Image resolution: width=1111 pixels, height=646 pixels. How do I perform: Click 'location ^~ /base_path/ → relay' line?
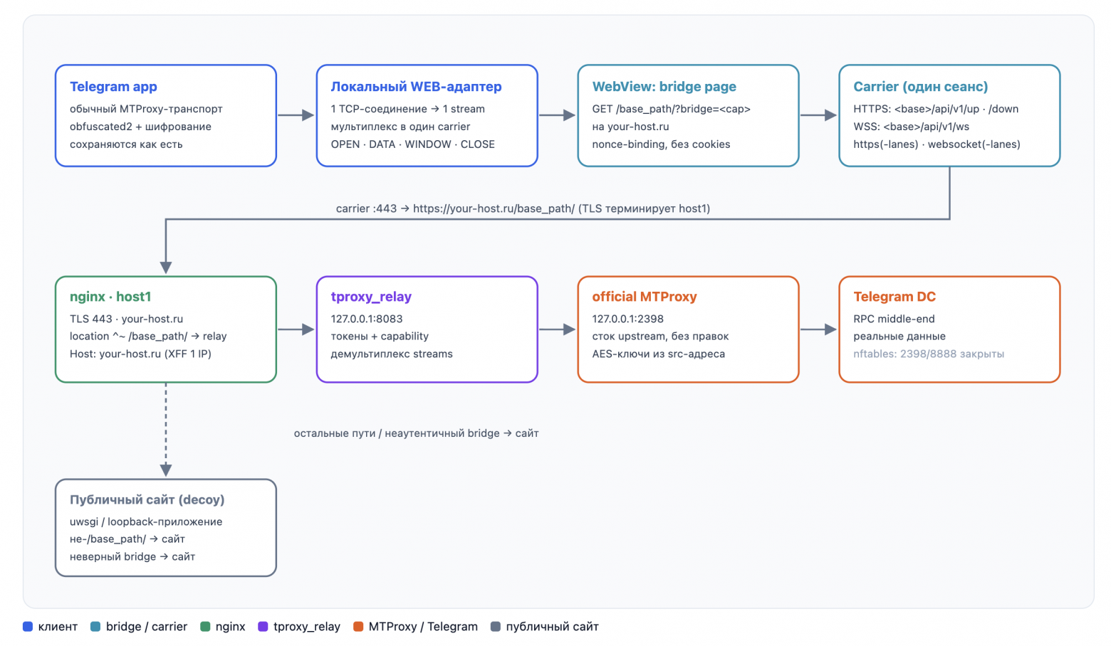click(148, 337)
